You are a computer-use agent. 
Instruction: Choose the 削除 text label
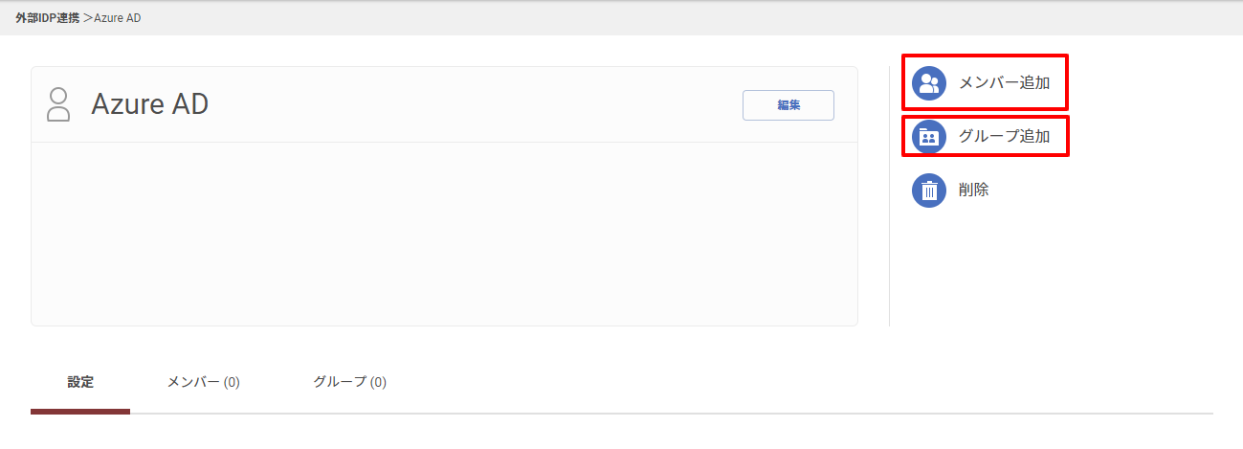coord(973,190)
